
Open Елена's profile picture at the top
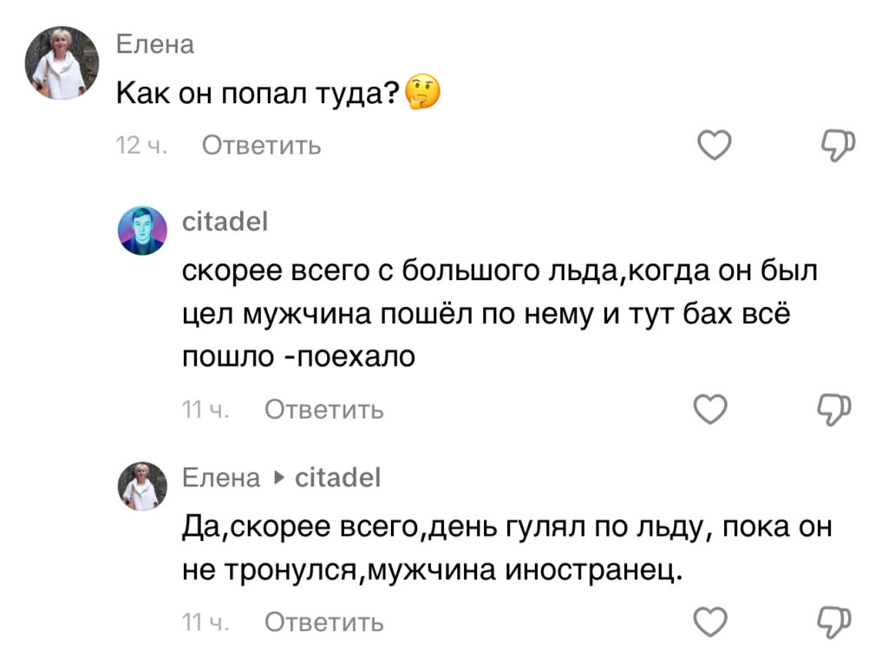coord(62,62)
